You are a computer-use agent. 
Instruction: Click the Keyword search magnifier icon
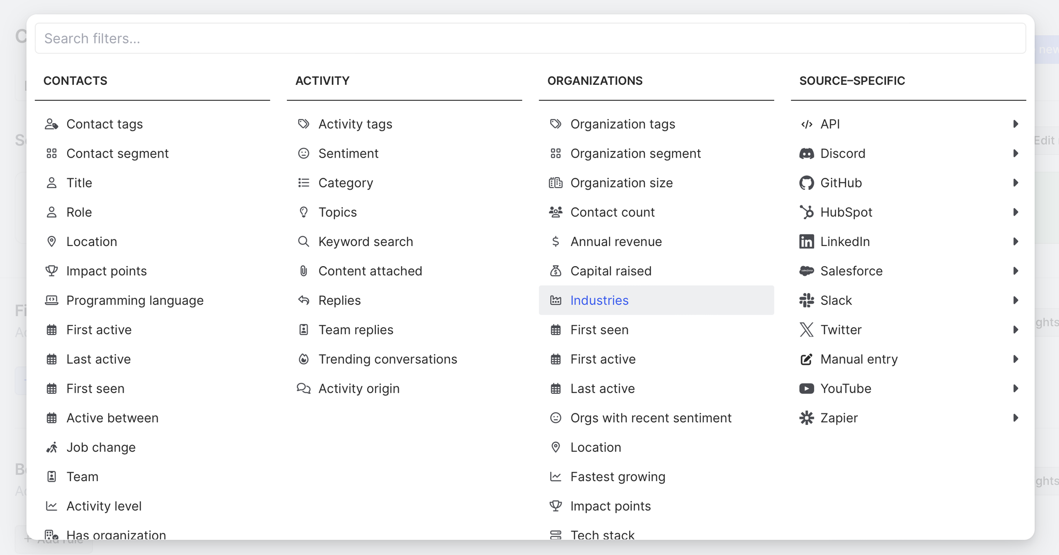tap(304, 241)
